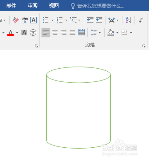Apply distributed alignment
The image size is (149, 161).
[81, 33]
